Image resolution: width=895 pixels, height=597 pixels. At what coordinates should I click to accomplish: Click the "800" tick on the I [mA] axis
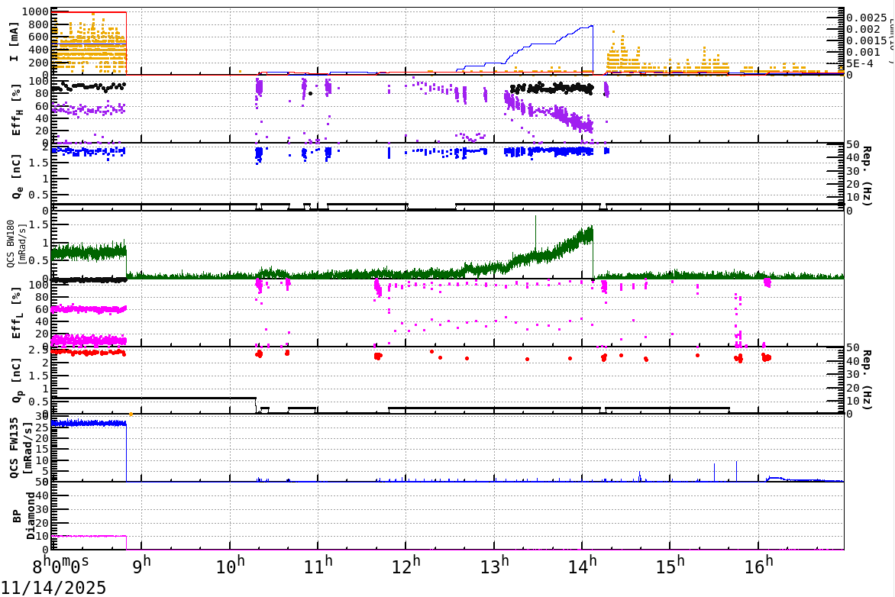click(39, 24)
